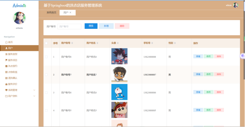Click 删除 for 用户账号7
The width and height of the screenshot is (245, 127).
click(x=219, y=74)
